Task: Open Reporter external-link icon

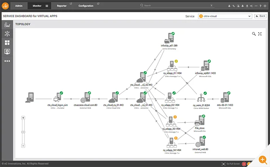Action: 71,4
